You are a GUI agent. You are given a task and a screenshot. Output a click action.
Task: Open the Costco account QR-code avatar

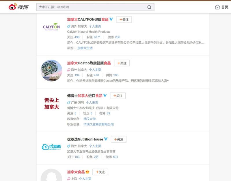[x=51, y=71]
